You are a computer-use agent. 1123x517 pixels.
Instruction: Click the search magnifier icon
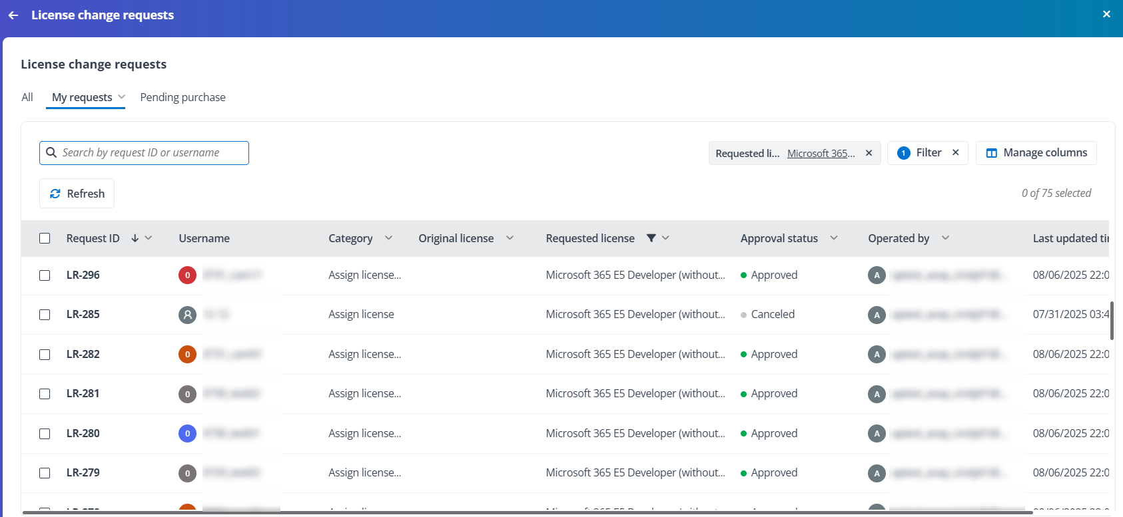click(51, 153)
